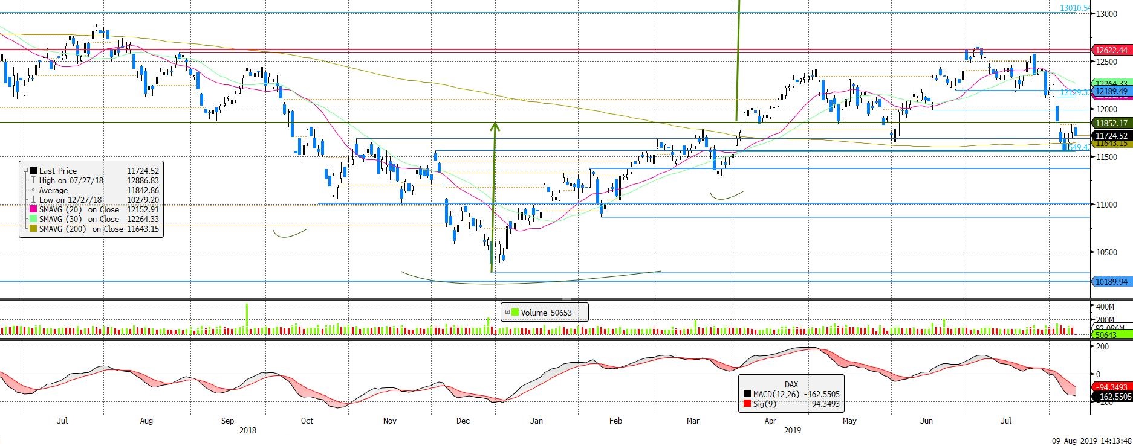Click the red -94.3493 MACD axis tag
Viewport: 1133px width, 446px height.
(1111, 387)
